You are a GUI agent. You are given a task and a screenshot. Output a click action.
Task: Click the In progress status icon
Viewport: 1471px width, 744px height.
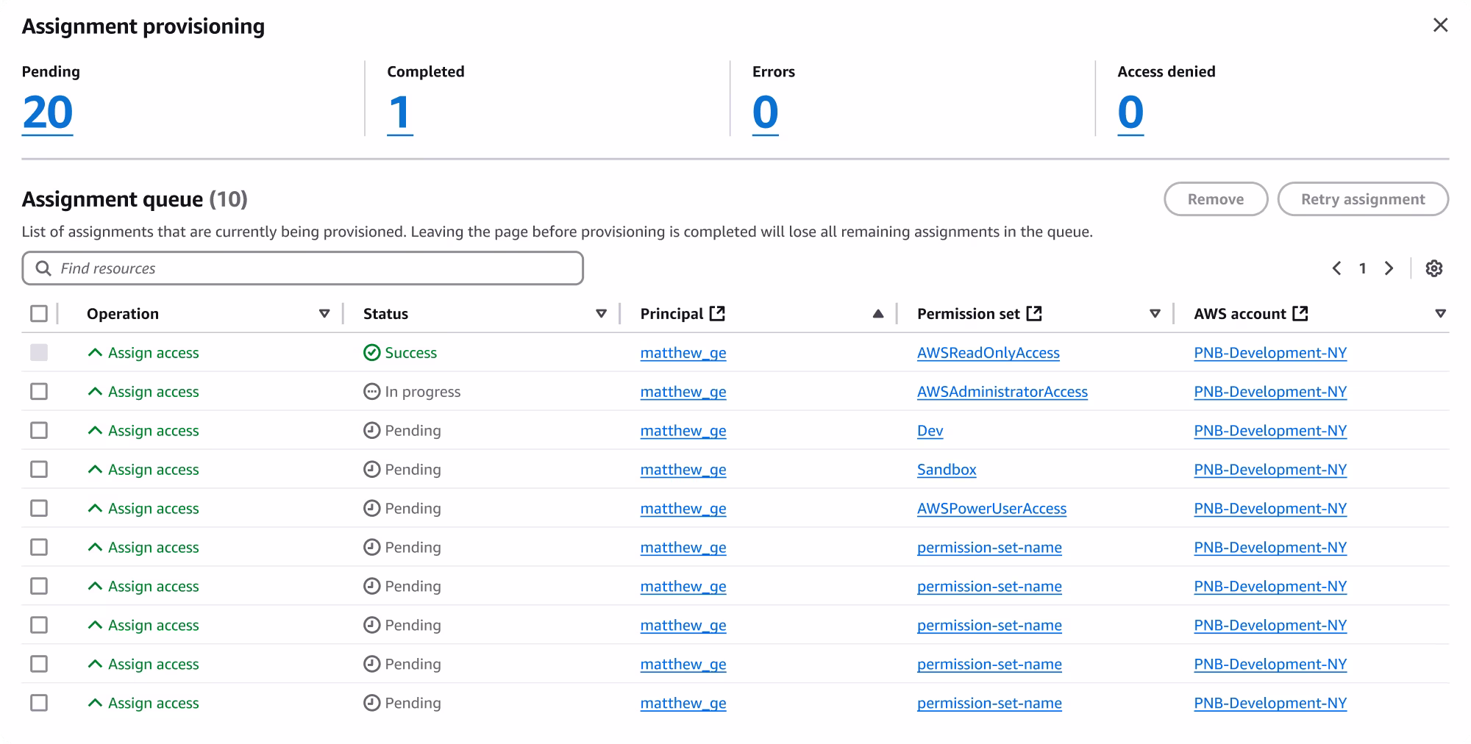point(371,392)
